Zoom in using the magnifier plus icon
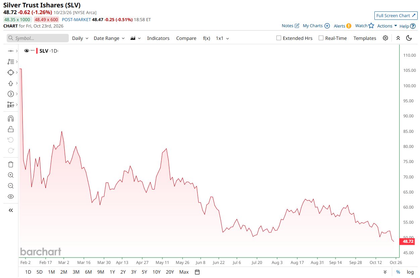 coord(10,175)
